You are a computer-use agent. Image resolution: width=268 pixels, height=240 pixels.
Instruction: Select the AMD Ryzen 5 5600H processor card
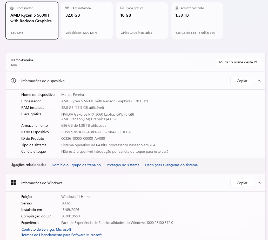pos(32,21)
